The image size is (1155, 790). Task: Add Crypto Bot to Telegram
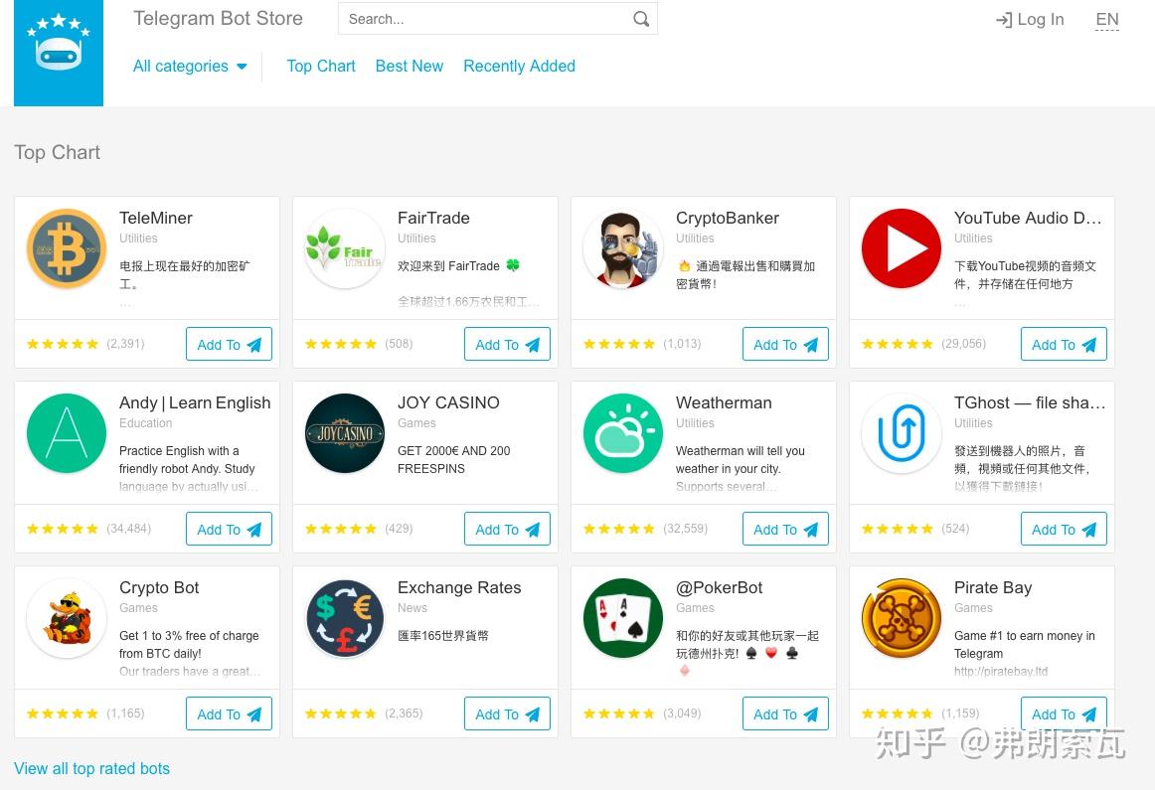[x=229, y=714]
